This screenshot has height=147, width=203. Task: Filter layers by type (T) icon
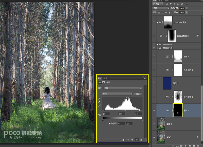click(x=174, y=4)
